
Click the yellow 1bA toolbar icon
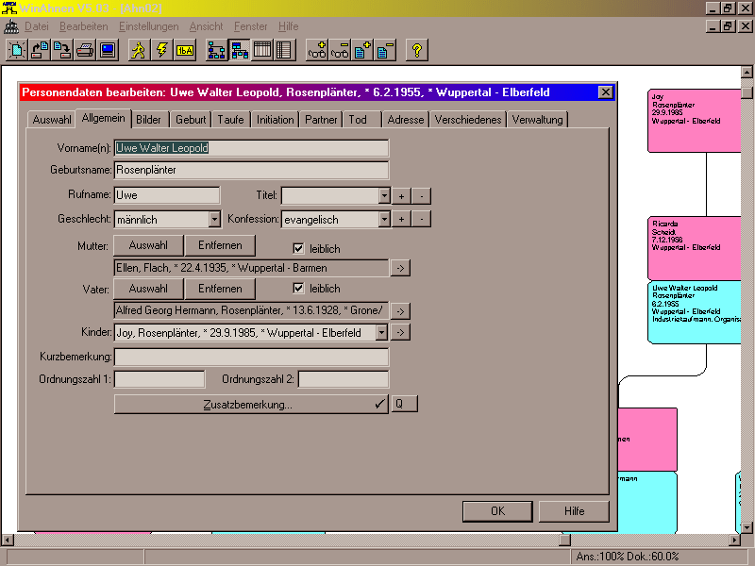point(185,50)
